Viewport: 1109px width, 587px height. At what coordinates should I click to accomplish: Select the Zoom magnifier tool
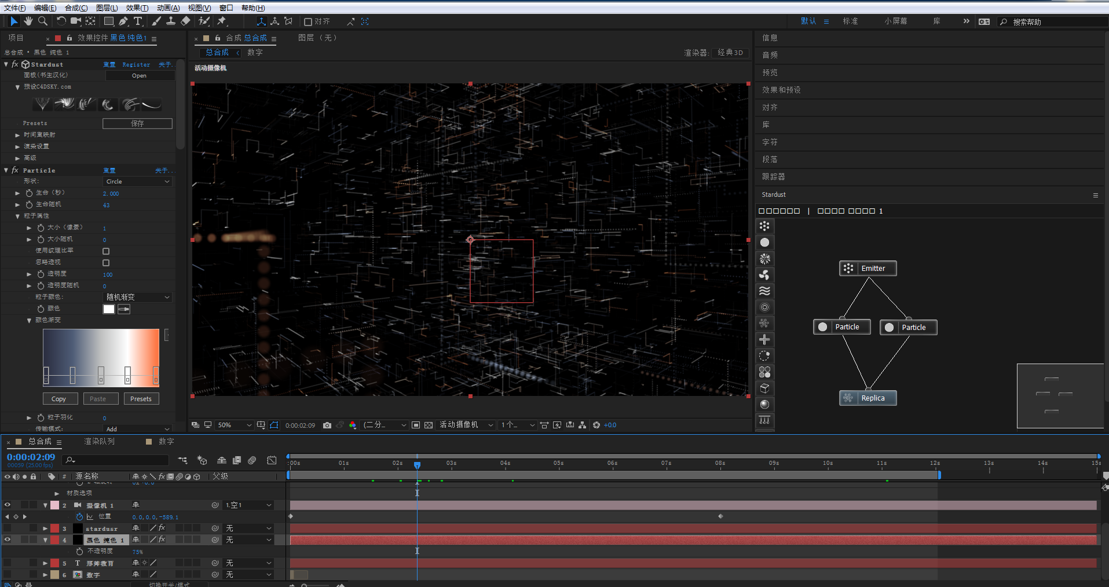click(x=43, y=21)
